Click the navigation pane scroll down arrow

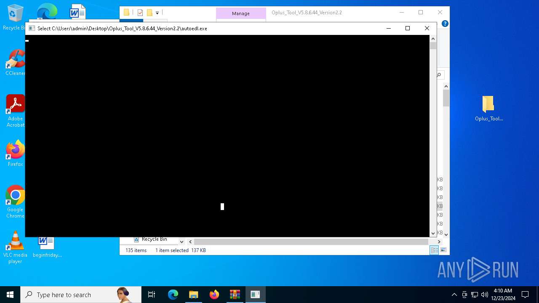click(181, 242)
